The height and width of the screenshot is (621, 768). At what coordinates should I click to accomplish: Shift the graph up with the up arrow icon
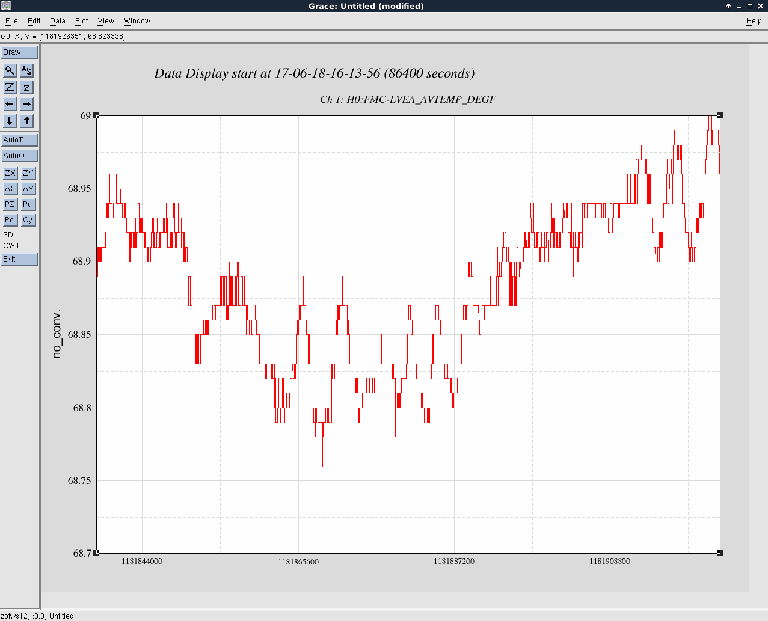(26, 121)
